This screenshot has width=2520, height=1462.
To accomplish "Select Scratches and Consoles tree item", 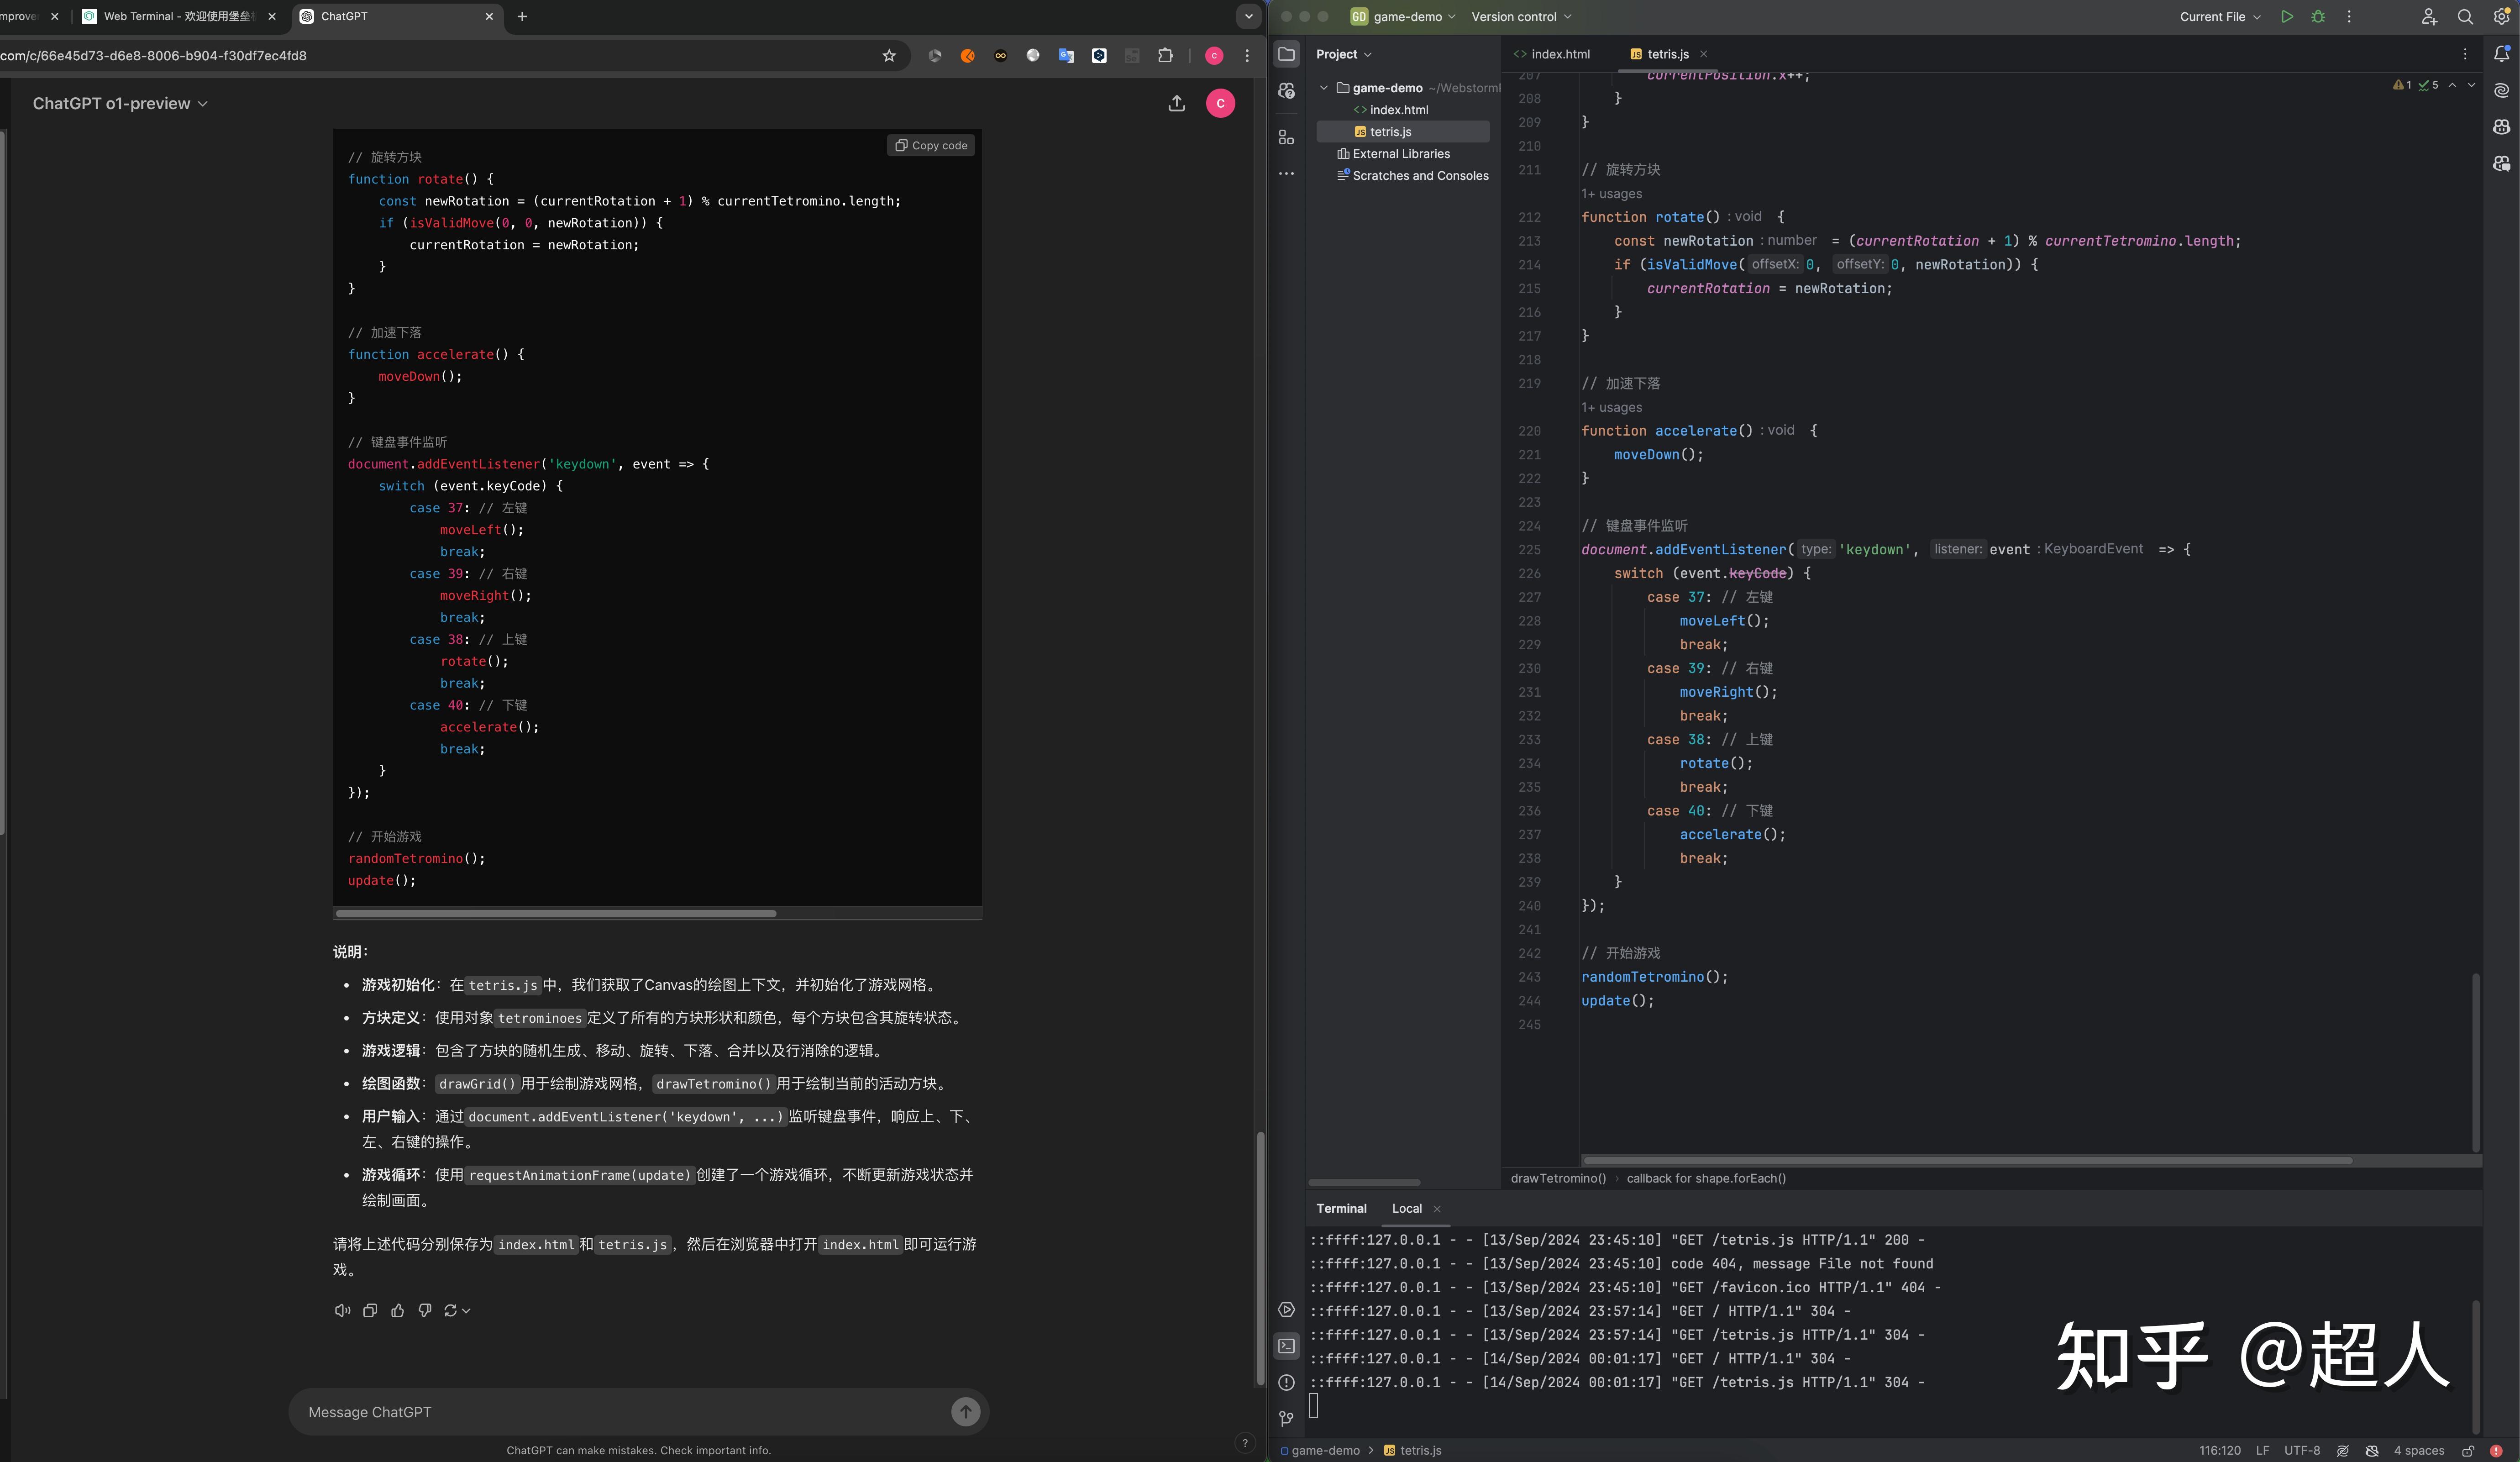I will pos(1412,176).
